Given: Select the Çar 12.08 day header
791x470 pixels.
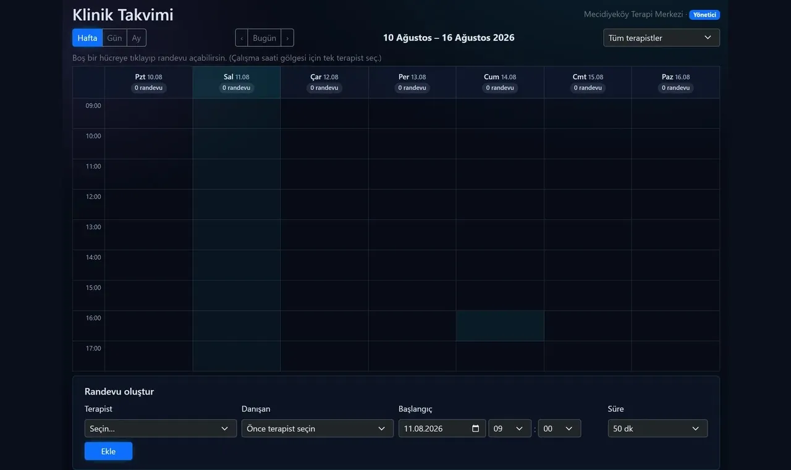Looking at the screenshot, I should pos(324,82).
